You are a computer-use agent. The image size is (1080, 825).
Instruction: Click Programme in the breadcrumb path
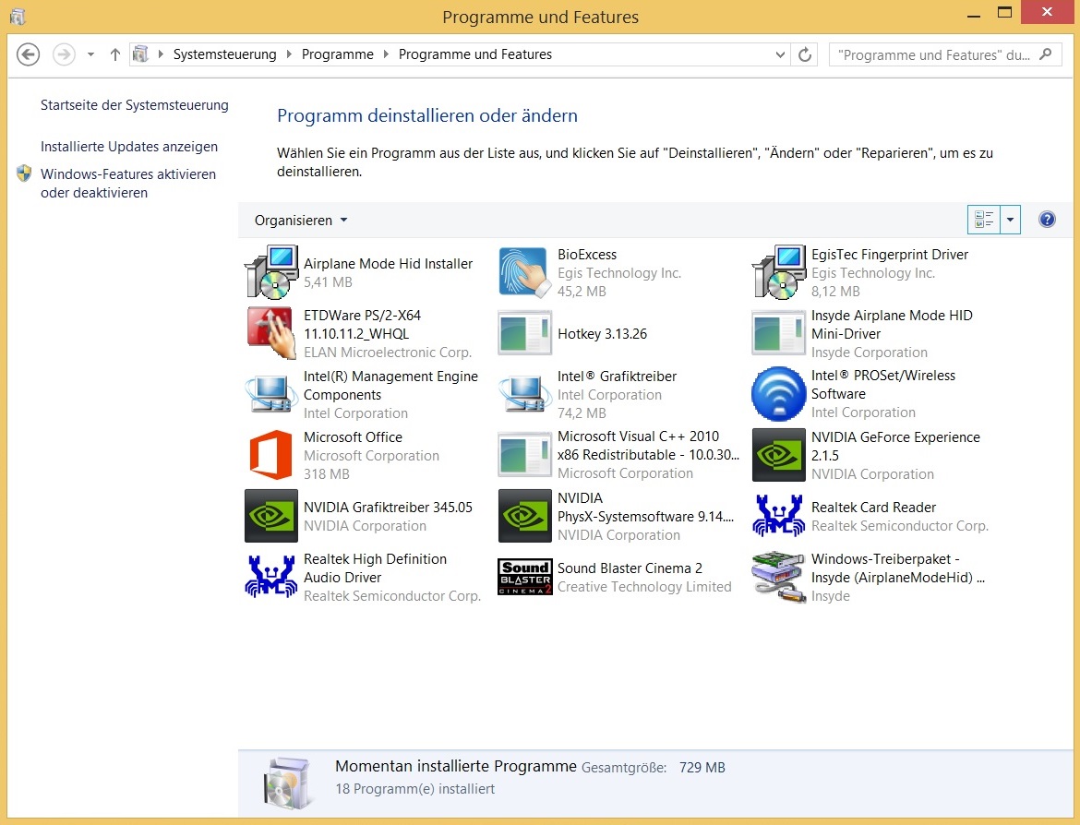338,54
